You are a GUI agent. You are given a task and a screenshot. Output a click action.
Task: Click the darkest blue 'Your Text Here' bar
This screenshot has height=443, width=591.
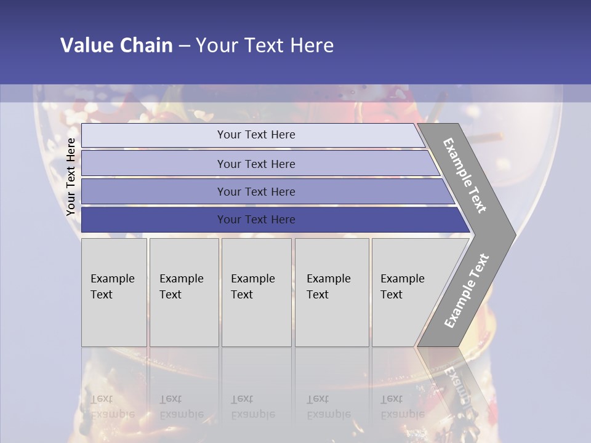[x=256, y=220]
